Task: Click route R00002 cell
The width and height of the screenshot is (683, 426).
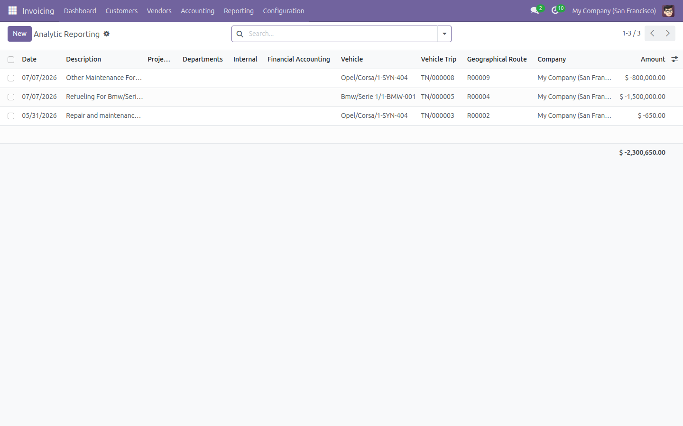Action: tap(478, 115)
